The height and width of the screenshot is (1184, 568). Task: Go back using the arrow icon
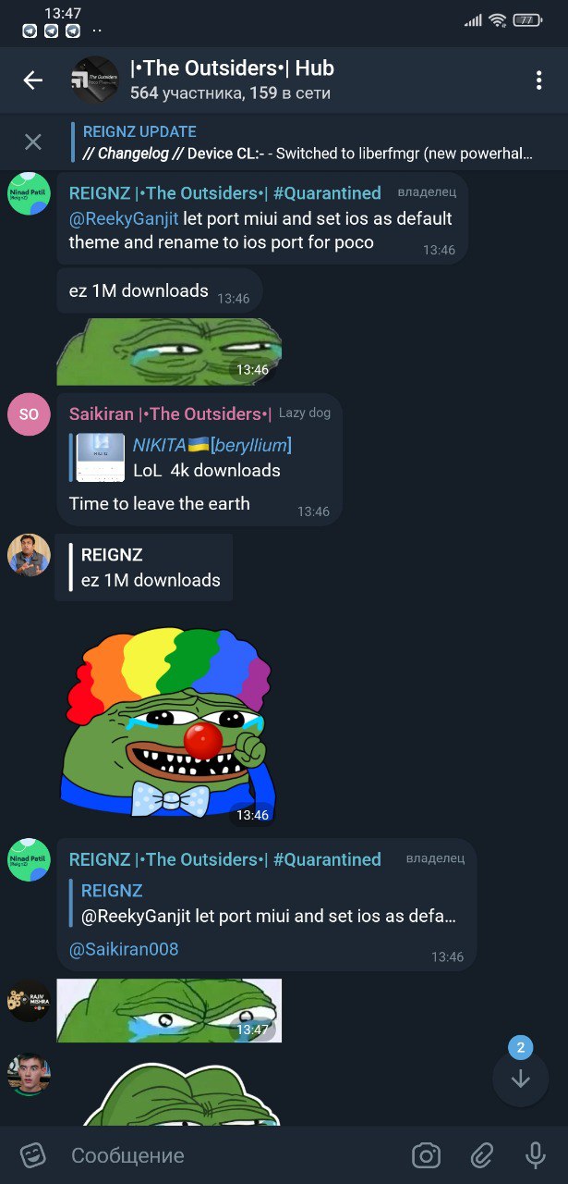point(33,80)
